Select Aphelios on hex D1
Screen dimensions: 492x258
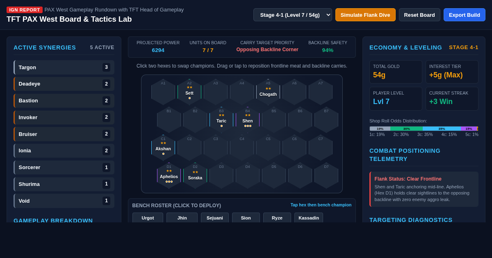coord(169,176)
